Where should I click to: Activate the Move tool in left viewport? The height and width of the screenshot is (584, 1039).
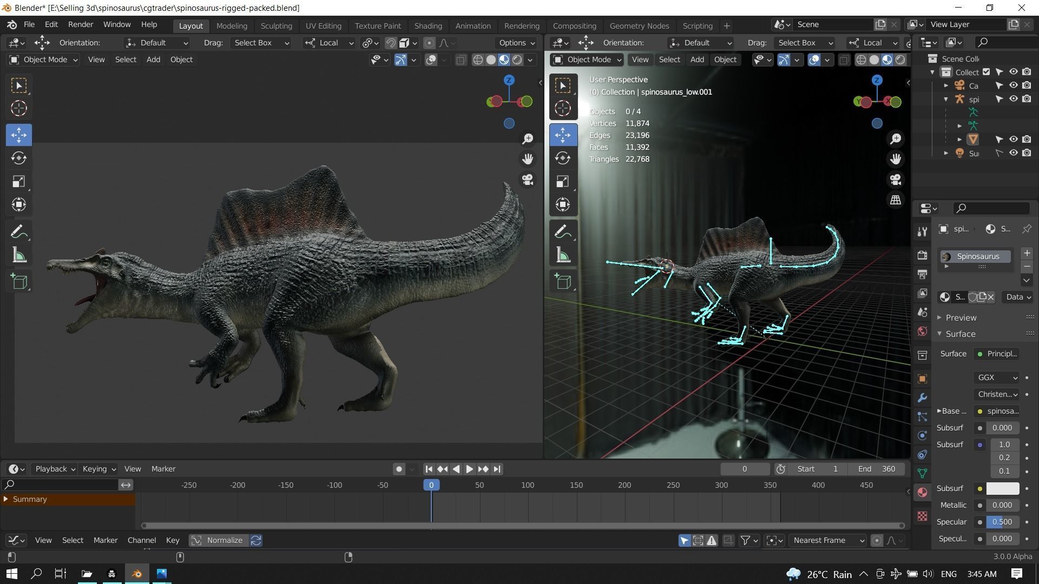point(19,135)
